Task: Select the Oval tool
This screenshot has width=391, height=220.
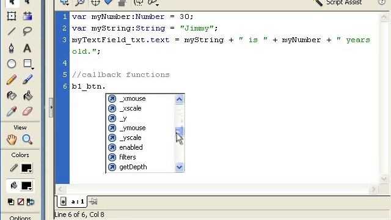Action: [x=12, y=64]
